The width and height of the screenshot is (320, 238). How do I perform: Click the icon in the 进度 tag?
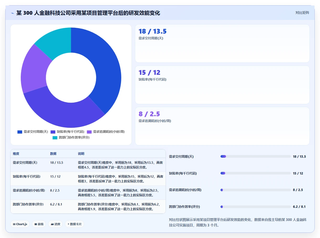[52, 224]
